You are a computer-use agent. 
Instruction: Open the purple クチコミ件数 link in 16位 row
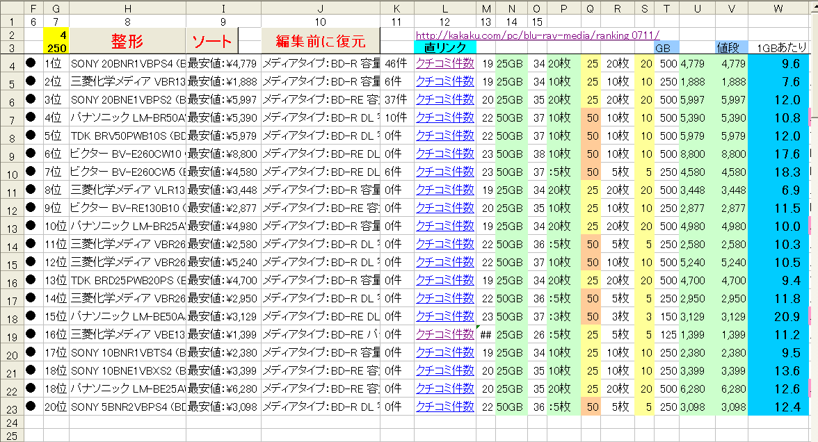click(445, 334)
